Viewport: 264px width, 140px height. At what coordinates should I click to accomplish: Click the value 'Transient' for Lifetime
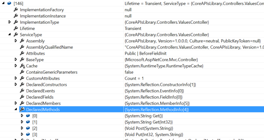tap(133, 28)
